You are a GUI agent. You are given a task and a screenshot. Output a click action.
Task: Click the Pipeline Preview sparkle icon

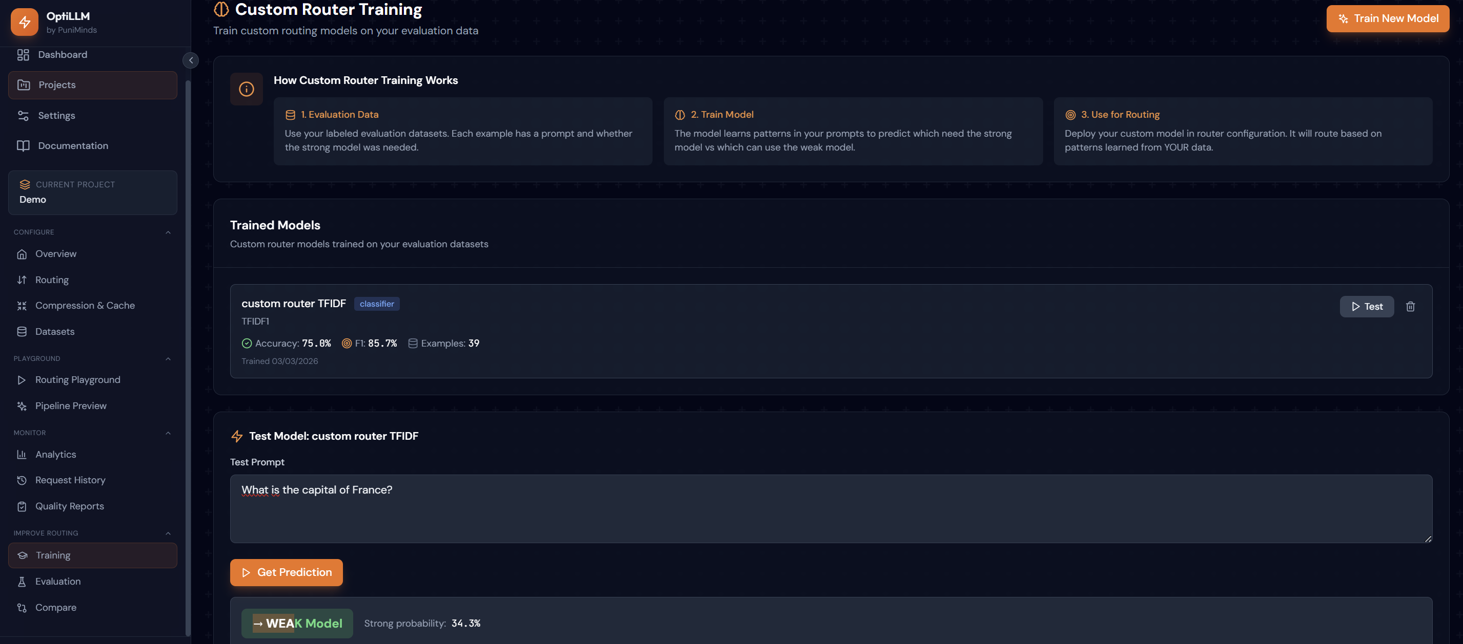[22, 406]
